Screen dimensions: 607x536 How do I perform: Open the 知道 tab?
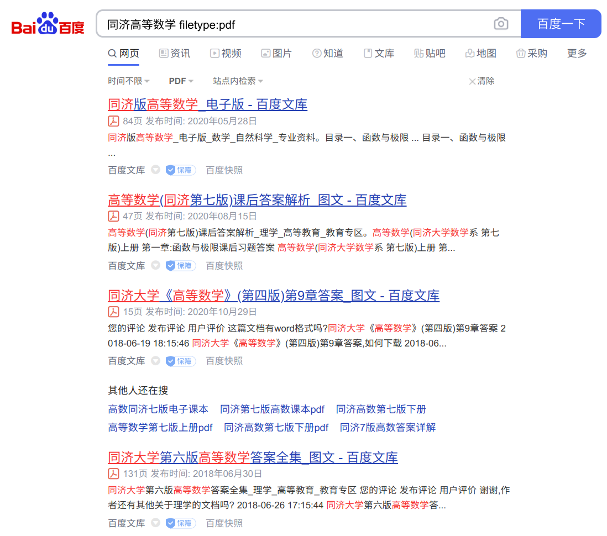327,54
